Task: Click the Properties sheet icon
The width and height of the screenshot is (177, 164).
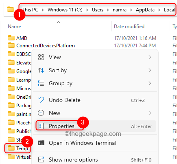Action: tap(41, 126)
